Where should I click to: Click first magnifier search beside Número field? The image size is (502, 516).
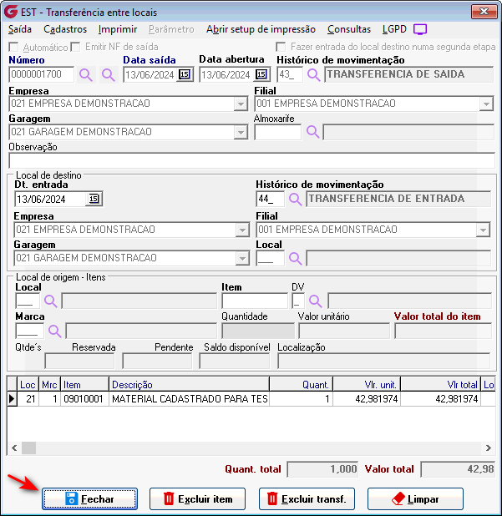85,75
